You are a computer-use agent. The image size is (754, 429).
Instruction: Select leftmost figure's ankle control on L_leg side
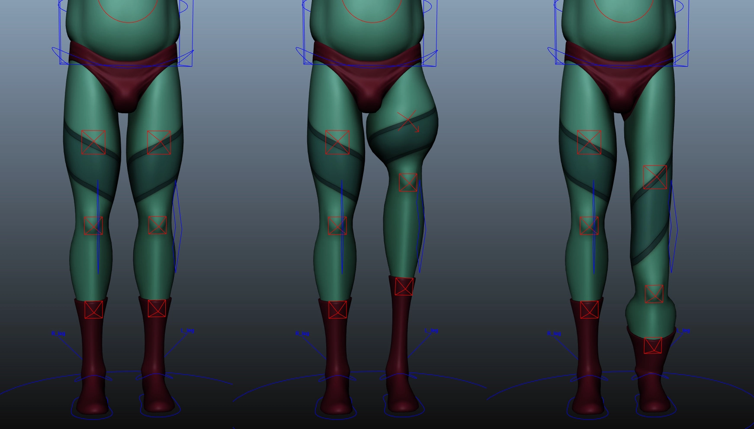coord(157,308)
